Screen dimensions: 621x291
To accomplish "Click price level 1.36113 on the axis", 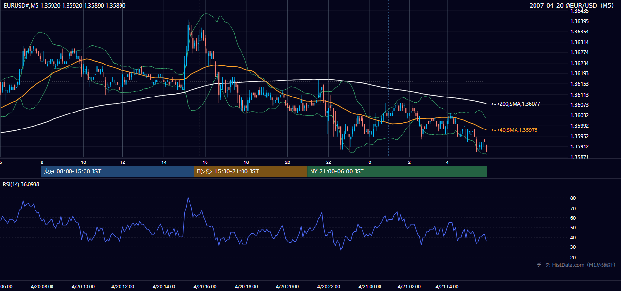I will (x=580, y=95).
